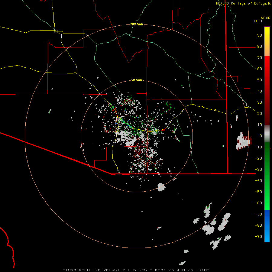Click the positive 60 scale value

(260, 69)
